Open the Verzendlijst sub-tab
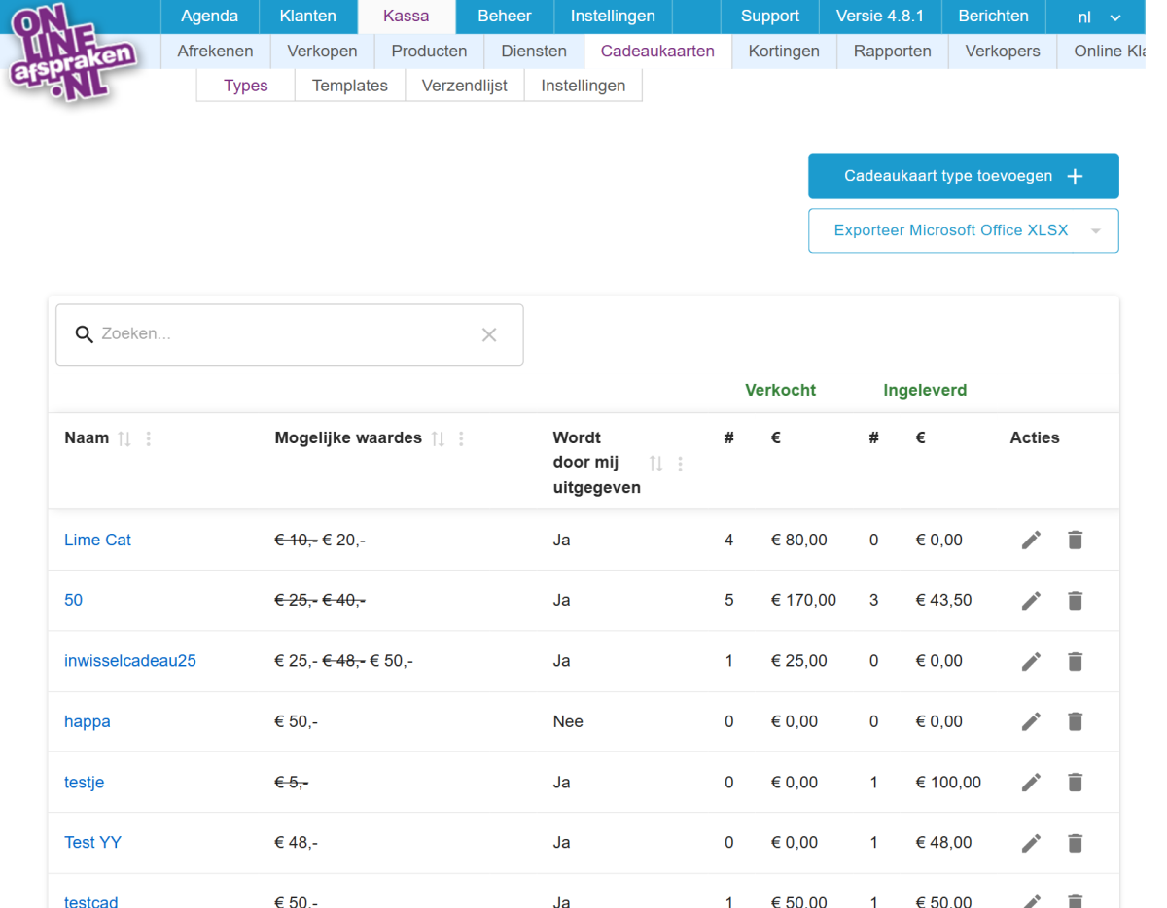1167x908 pixels. click(465, 86)
